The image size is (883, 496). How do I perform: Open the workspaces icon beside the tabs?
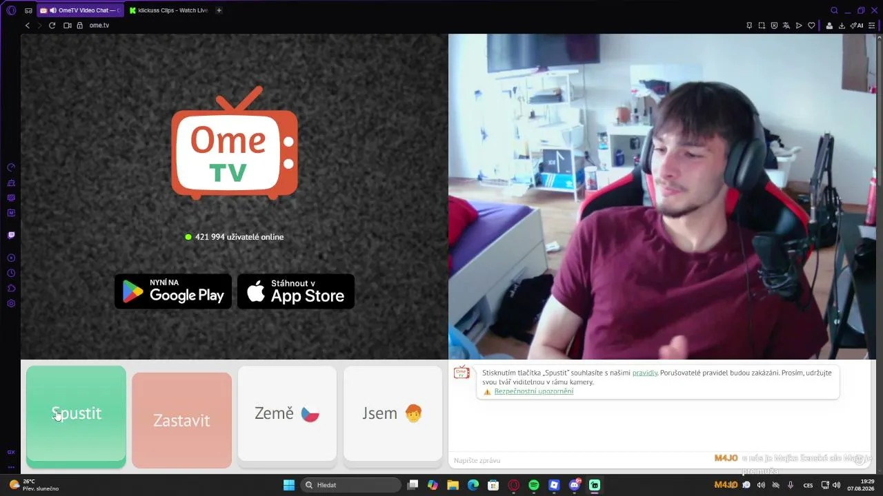(28, 10)
